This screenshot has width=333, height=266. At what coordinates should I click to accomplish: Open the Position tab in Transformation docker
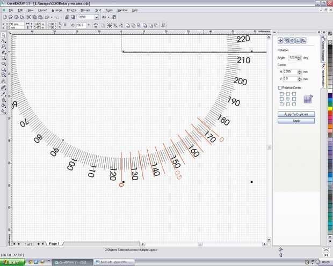pyautogui.click(x=280, y=41)
